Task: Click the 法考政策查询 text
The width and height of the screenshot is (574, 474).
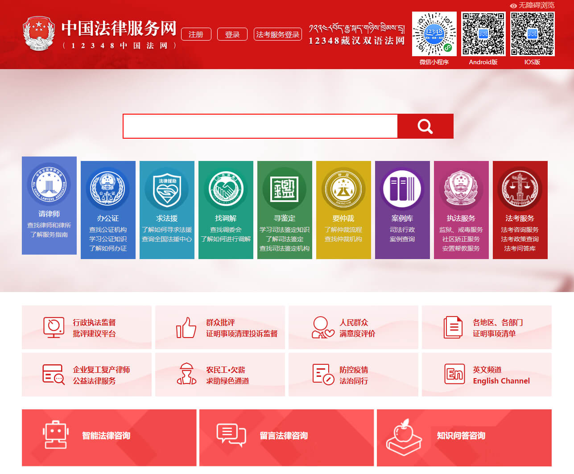Action: click(520, 239)
